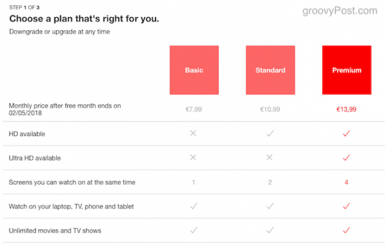
Task: Click the €13,99 Premium price
Action: pyautogui.click(x=346, y=110)
